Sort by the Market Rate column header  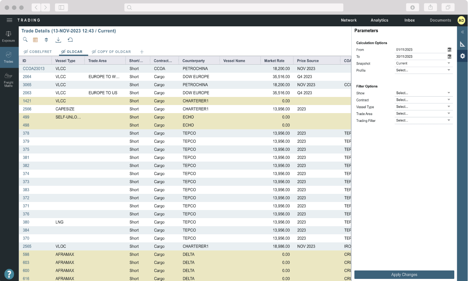click(277, 61)
